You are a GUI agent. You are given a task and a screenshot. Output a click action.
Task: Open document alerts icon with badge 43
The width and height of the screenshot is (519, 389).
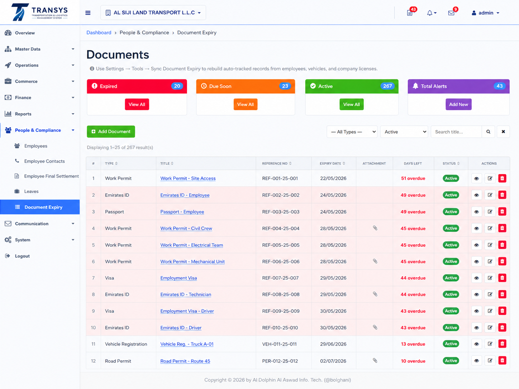(410, 13)
